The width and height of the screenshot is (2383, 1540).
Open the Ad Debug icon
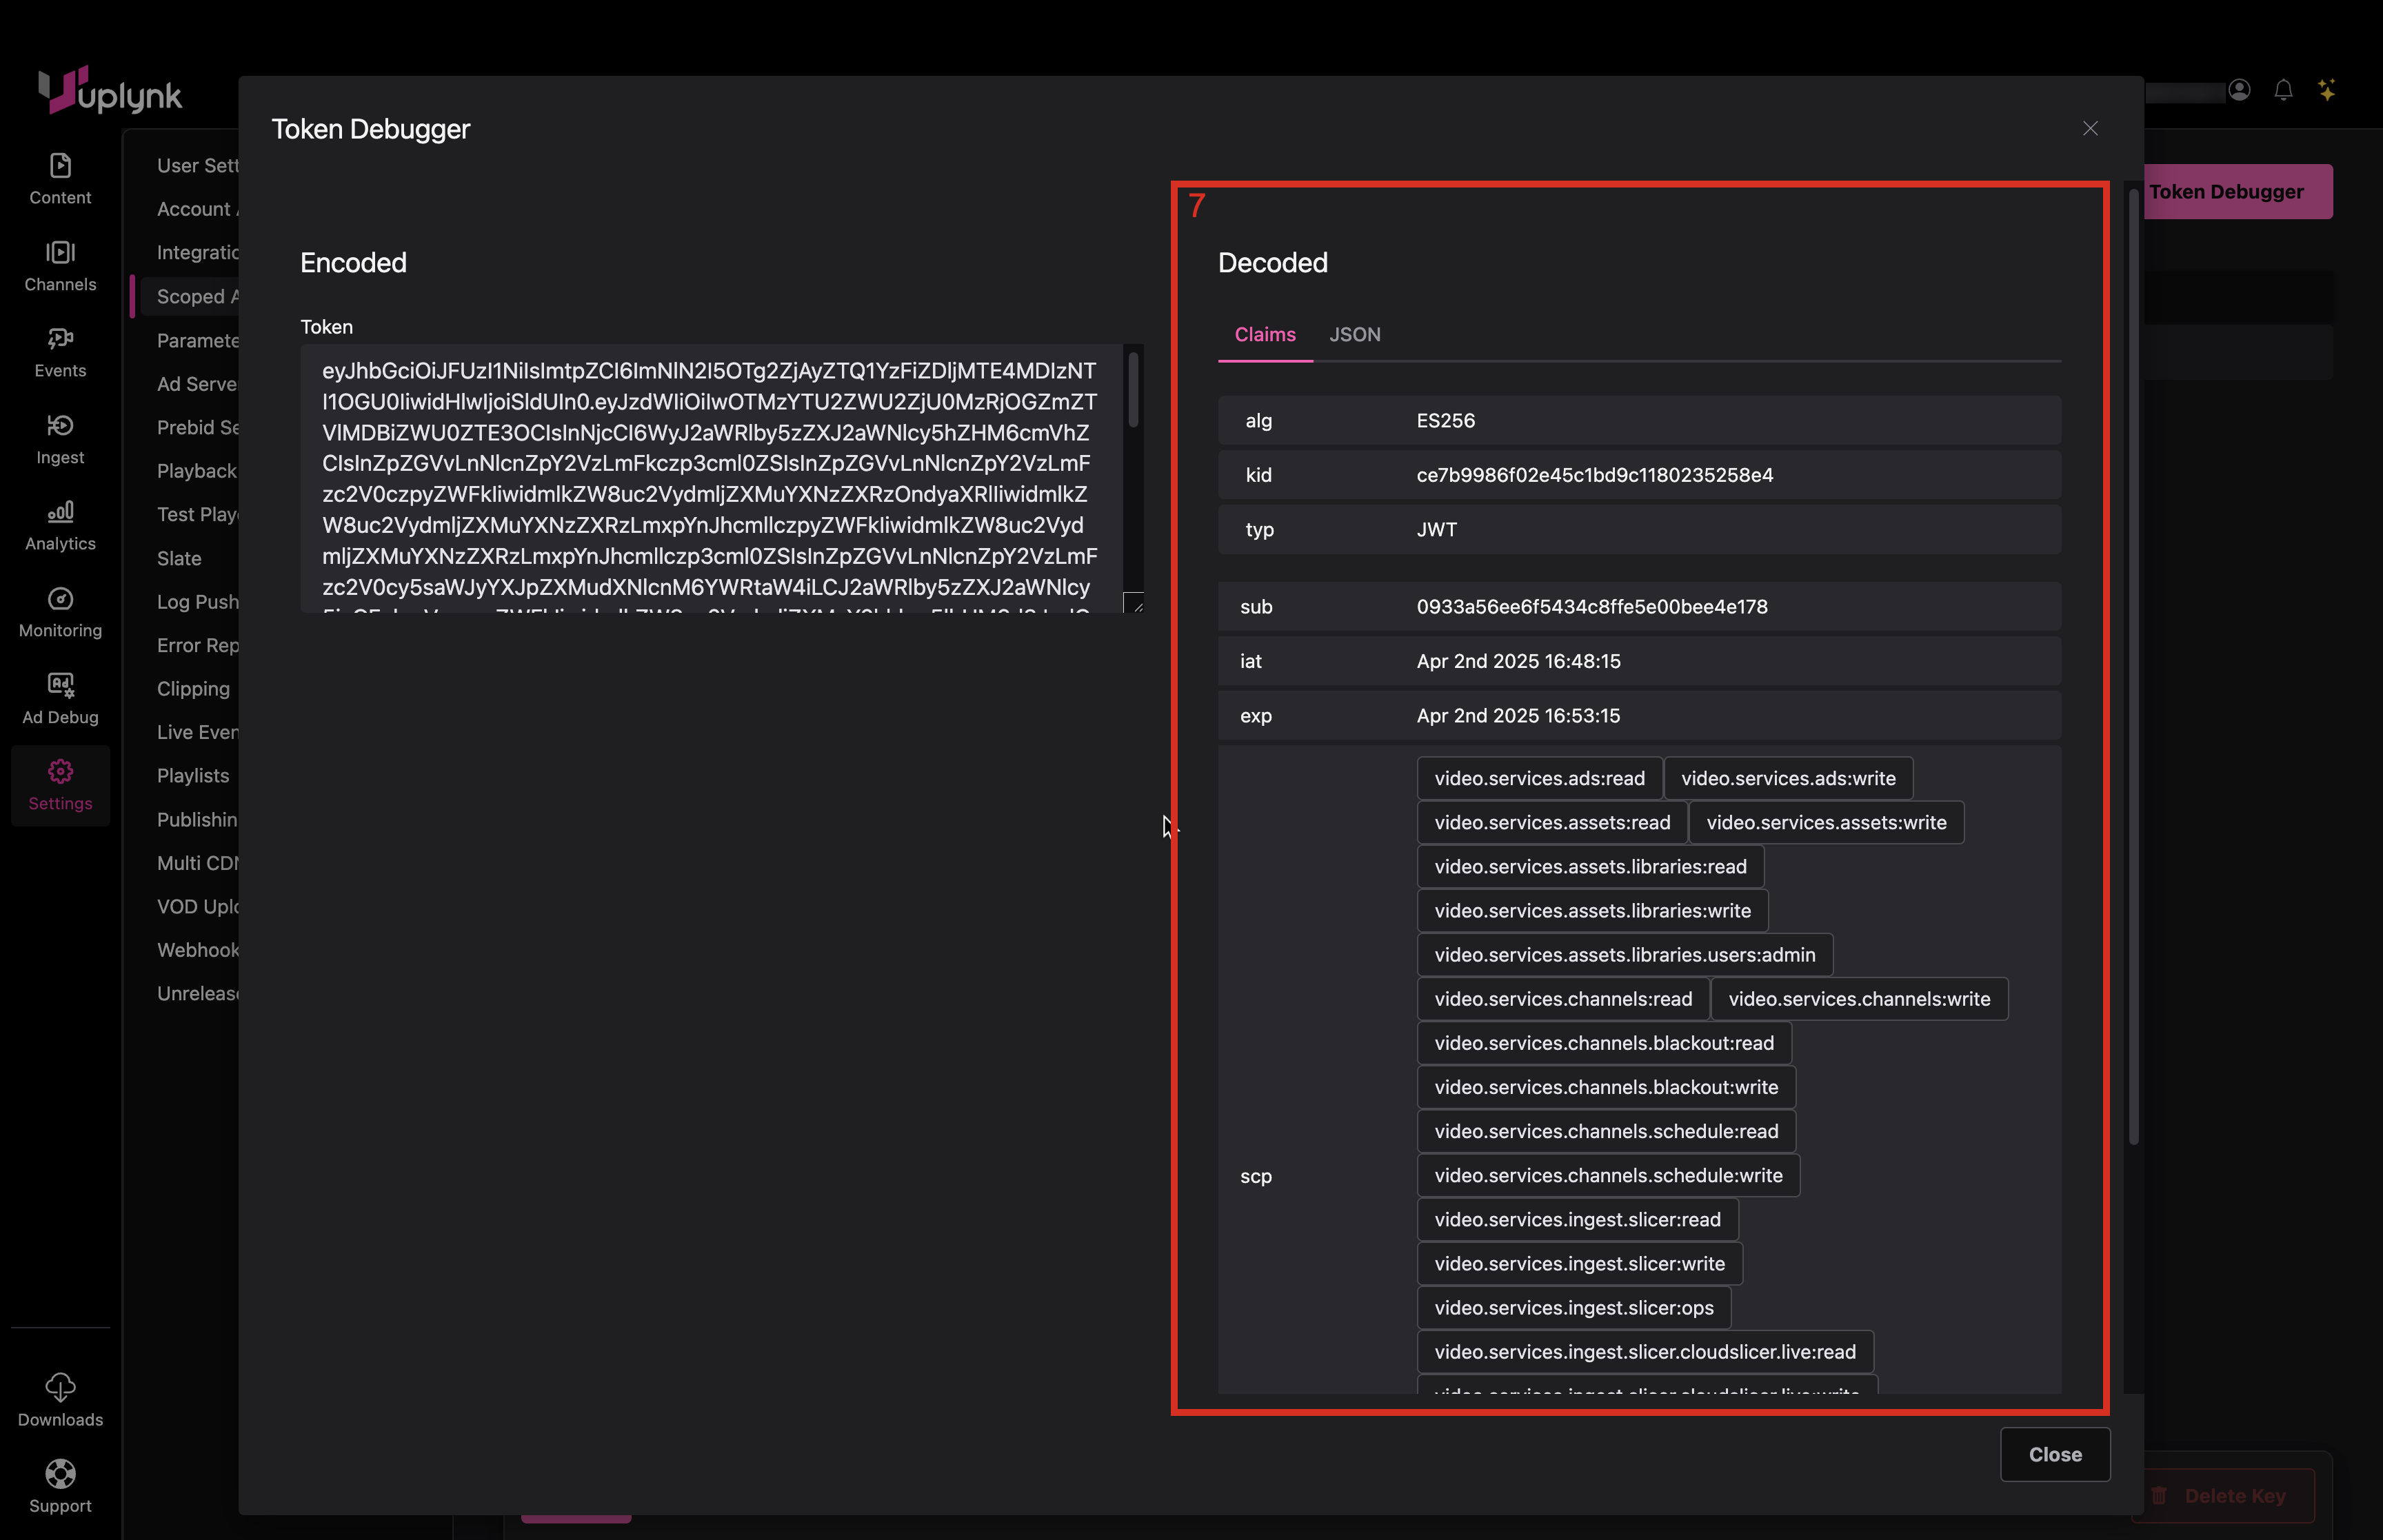[60, 686]
